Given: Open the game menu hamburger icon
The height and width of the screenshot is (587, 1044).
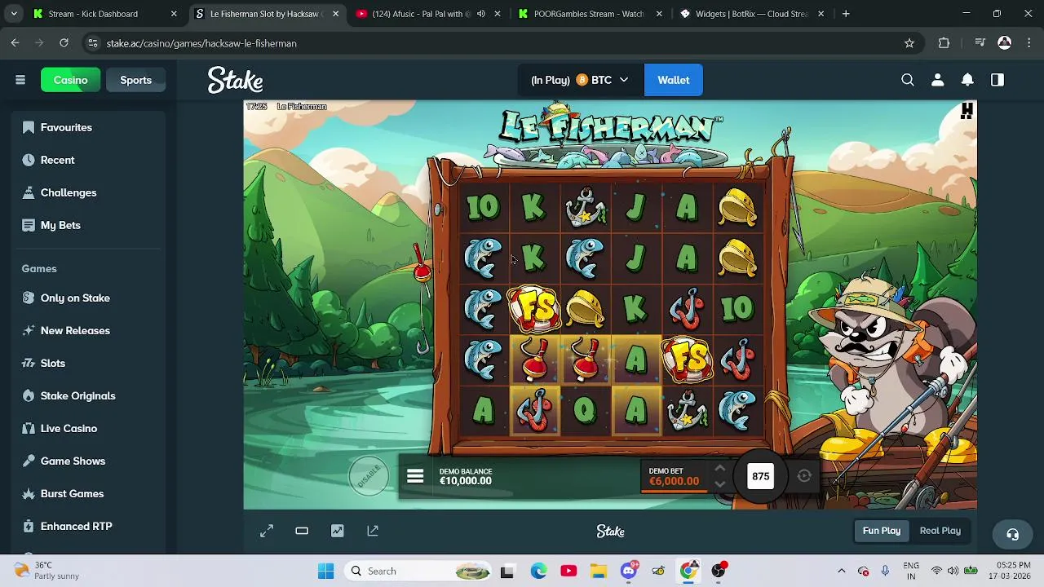Looking at the screenshot, I should [x=415, y=476].
